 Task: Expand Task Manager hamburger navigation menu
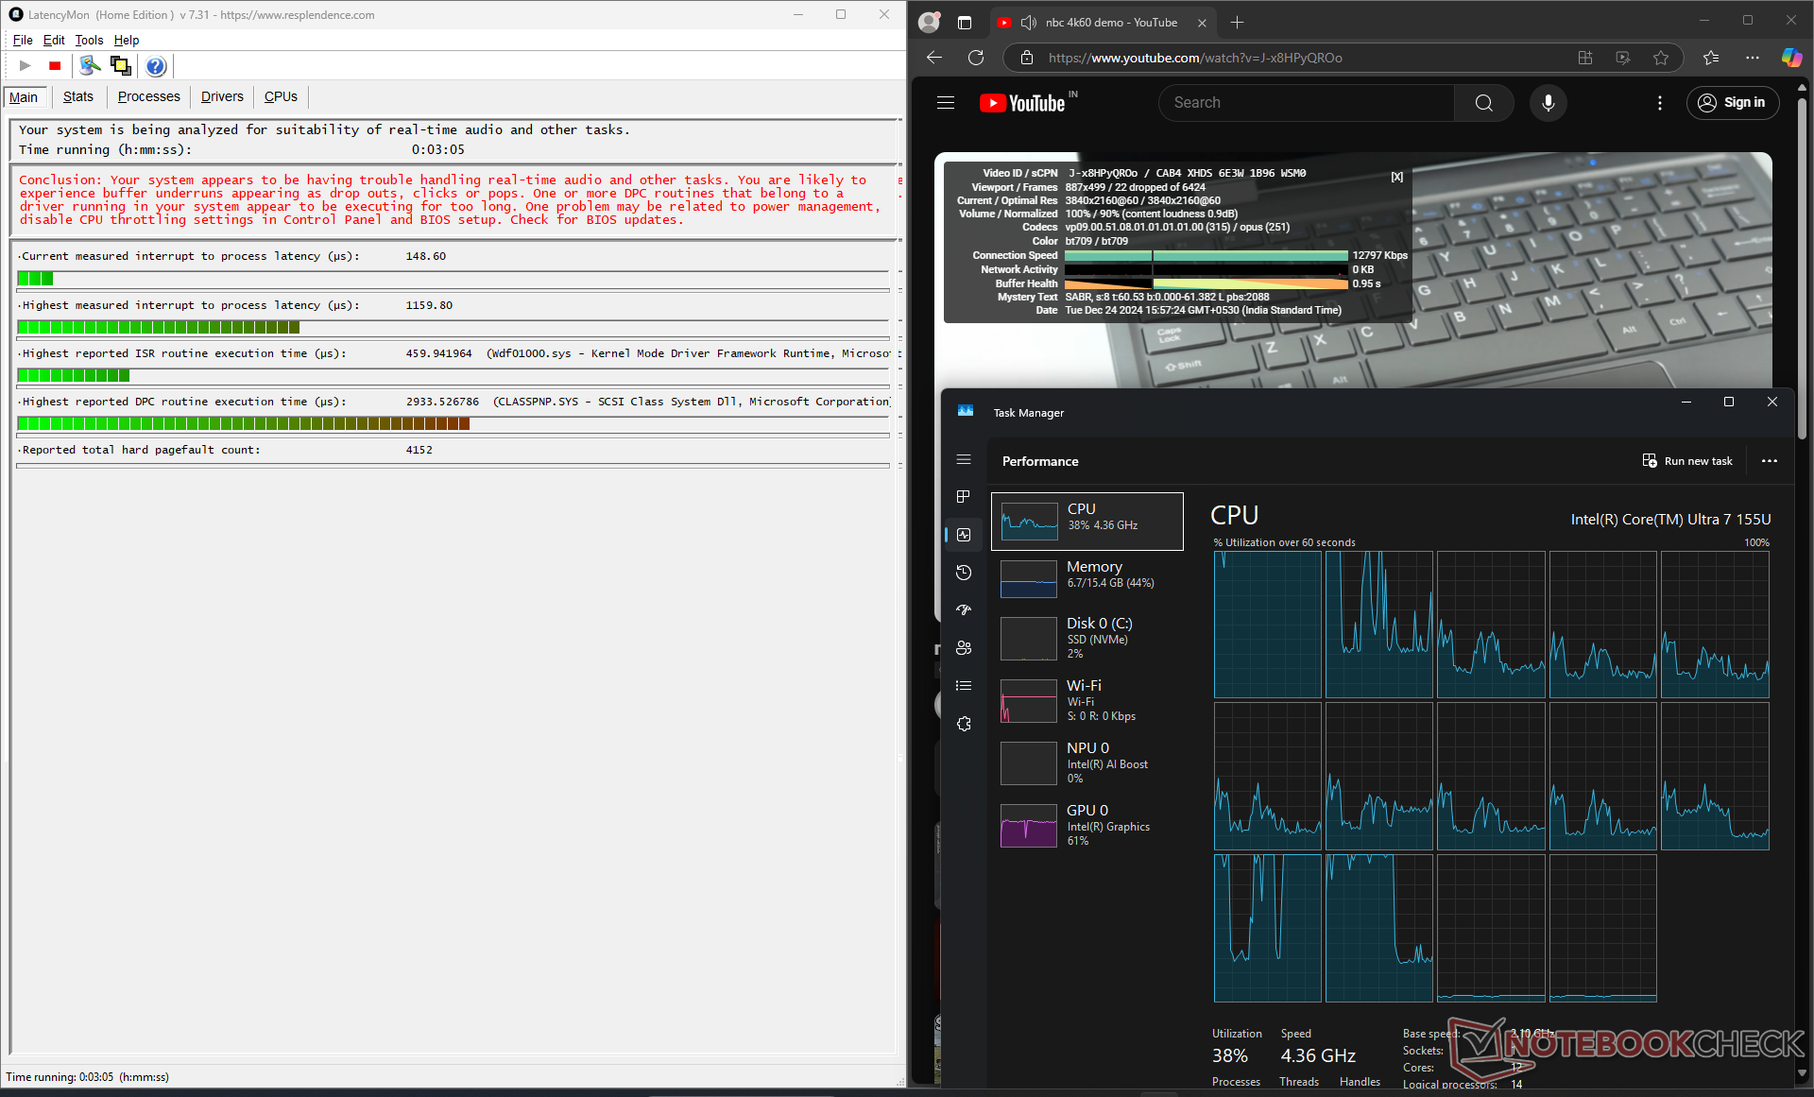(x=964, y=459)
